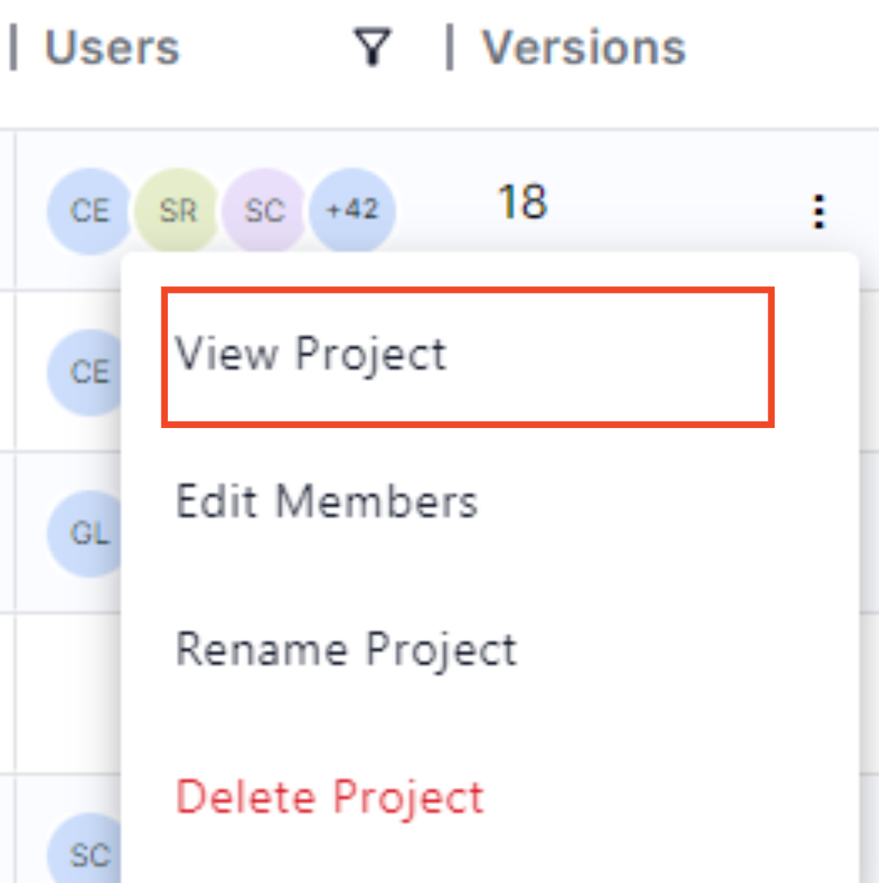Screen dimensions: 879x883
Task: Open the +42 more users badge
Action: [352, 211]
